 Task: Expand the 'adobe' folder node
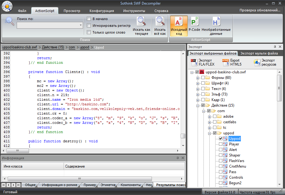click(x=209, y=116)
